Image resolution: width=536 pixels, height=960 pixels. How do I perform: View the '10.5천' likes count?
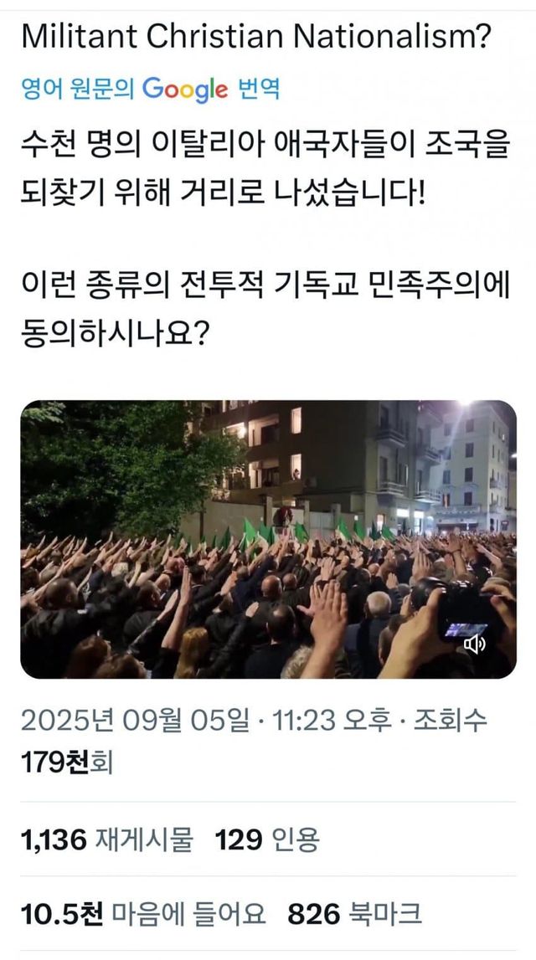(62, 915)
